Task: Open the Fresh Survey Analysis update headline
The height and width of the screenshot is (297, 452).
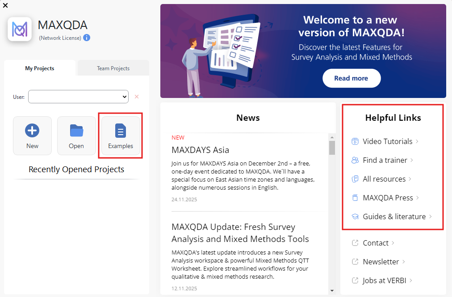Action: (x=240, y=233)
